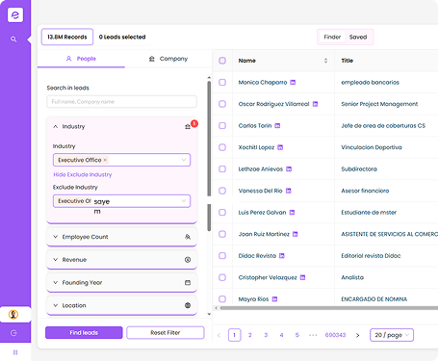Viewport: 438px width, 361px height.
Task: Click the app logo in the sidebar
Action: pyautogui.click(x=15, y=14)
